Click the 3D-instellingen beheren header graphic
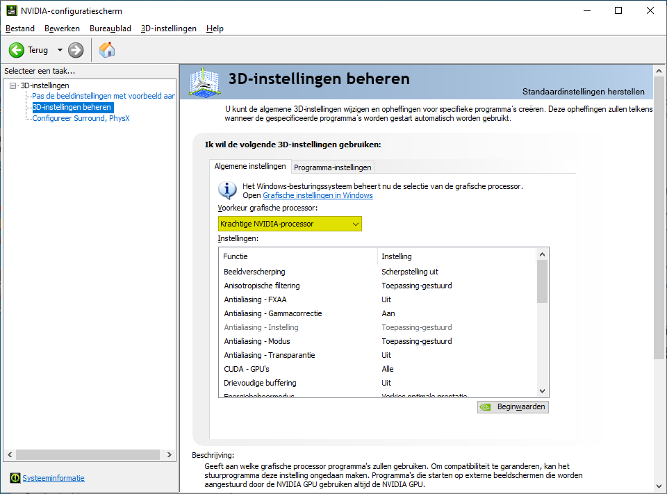This screenshot has height=494, width=667. (x=204, y=82)
